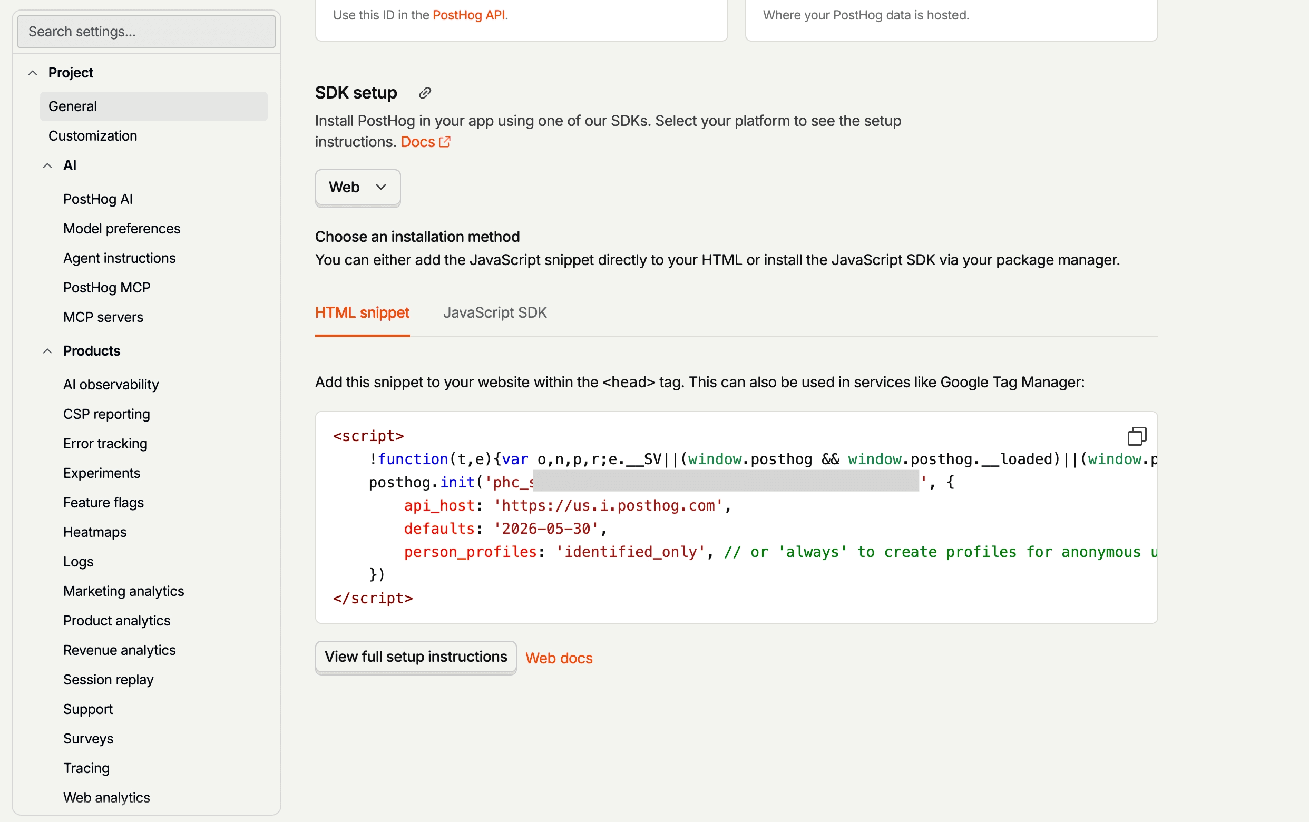Open Marketing analytics settings
Screen dimensions: 1309x822
(x=161, y=591)
